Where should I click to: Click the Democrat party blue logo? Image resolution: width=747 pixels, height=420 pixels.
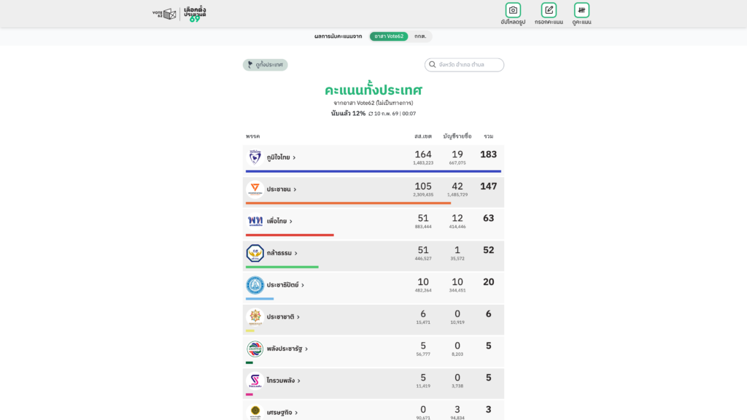tap(255, 285)
